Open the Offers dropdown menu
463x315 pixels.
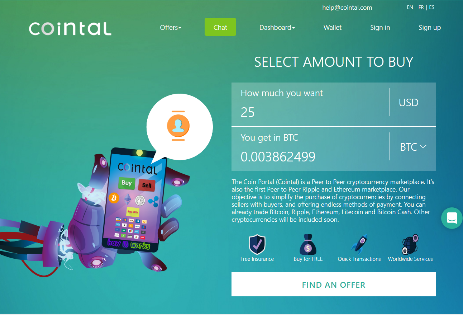pos(171,28)
